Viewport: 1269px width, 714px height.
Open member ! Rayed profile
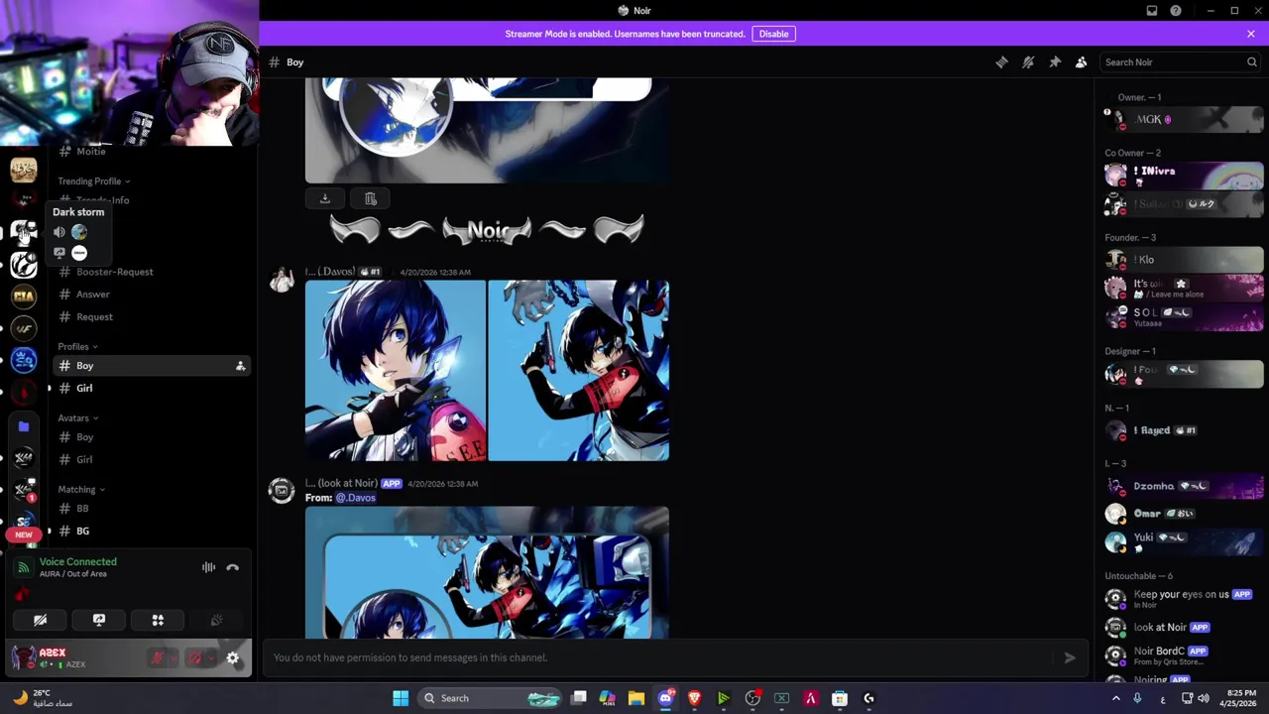click(1183, 430)
